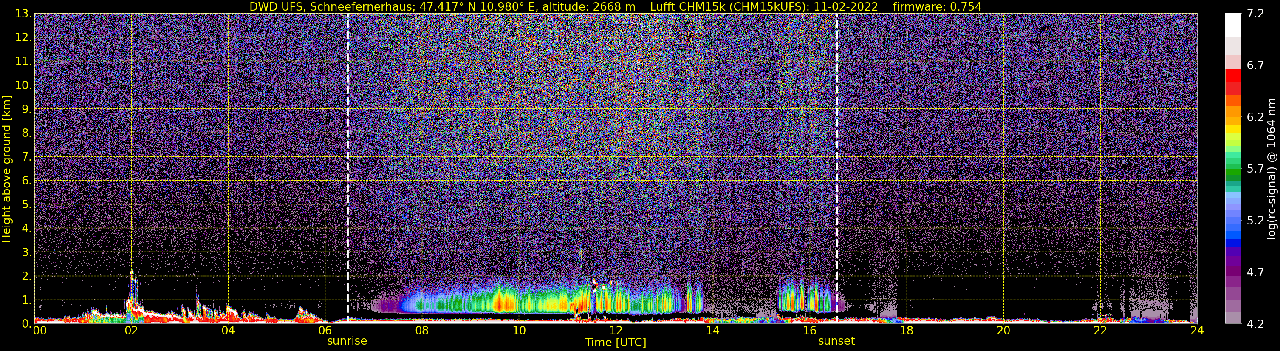The image size is (1280, 351).
Task: Click the 'sunset' label below the axis
Action: click(836, 341)
